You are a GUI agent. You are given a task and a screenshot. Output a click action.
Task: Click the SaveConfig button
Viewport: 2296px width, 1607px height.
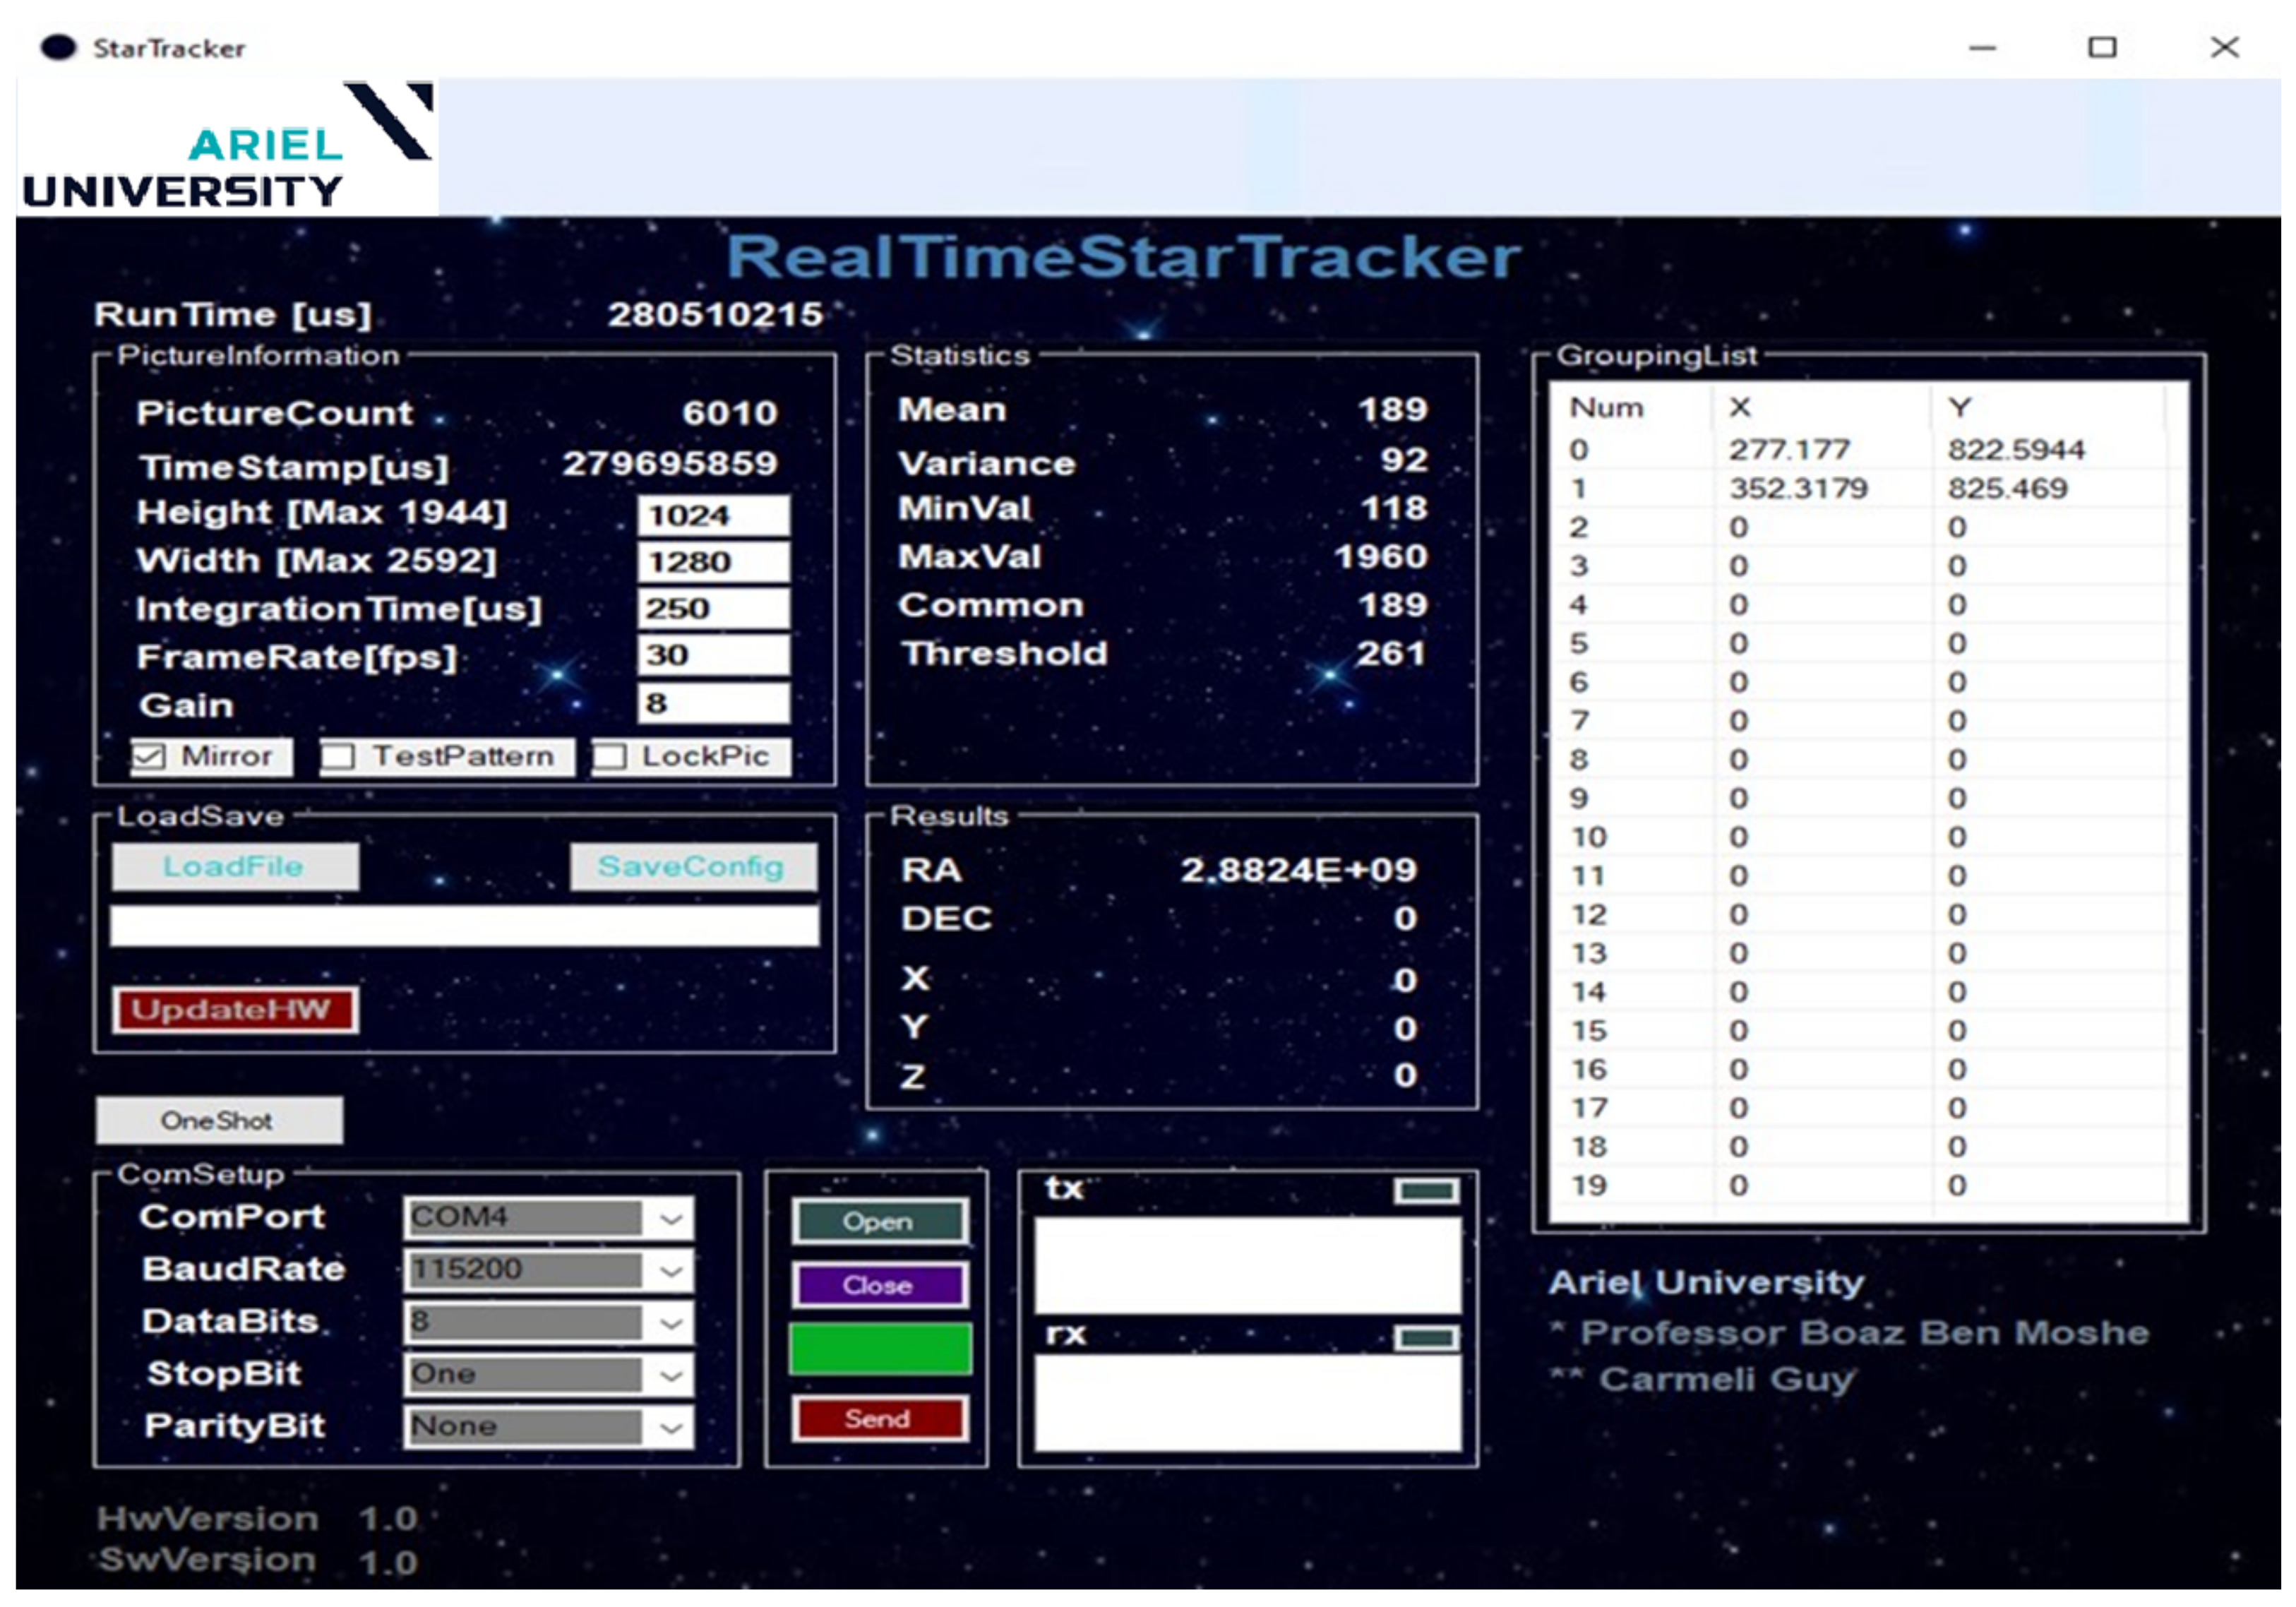[692, 866]
